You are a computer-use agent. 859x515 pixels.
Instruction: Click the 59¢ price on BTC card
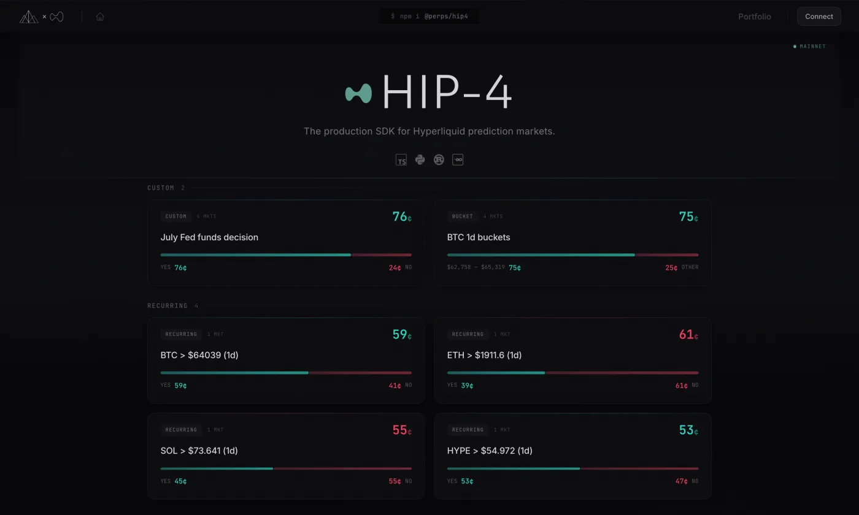402,334
